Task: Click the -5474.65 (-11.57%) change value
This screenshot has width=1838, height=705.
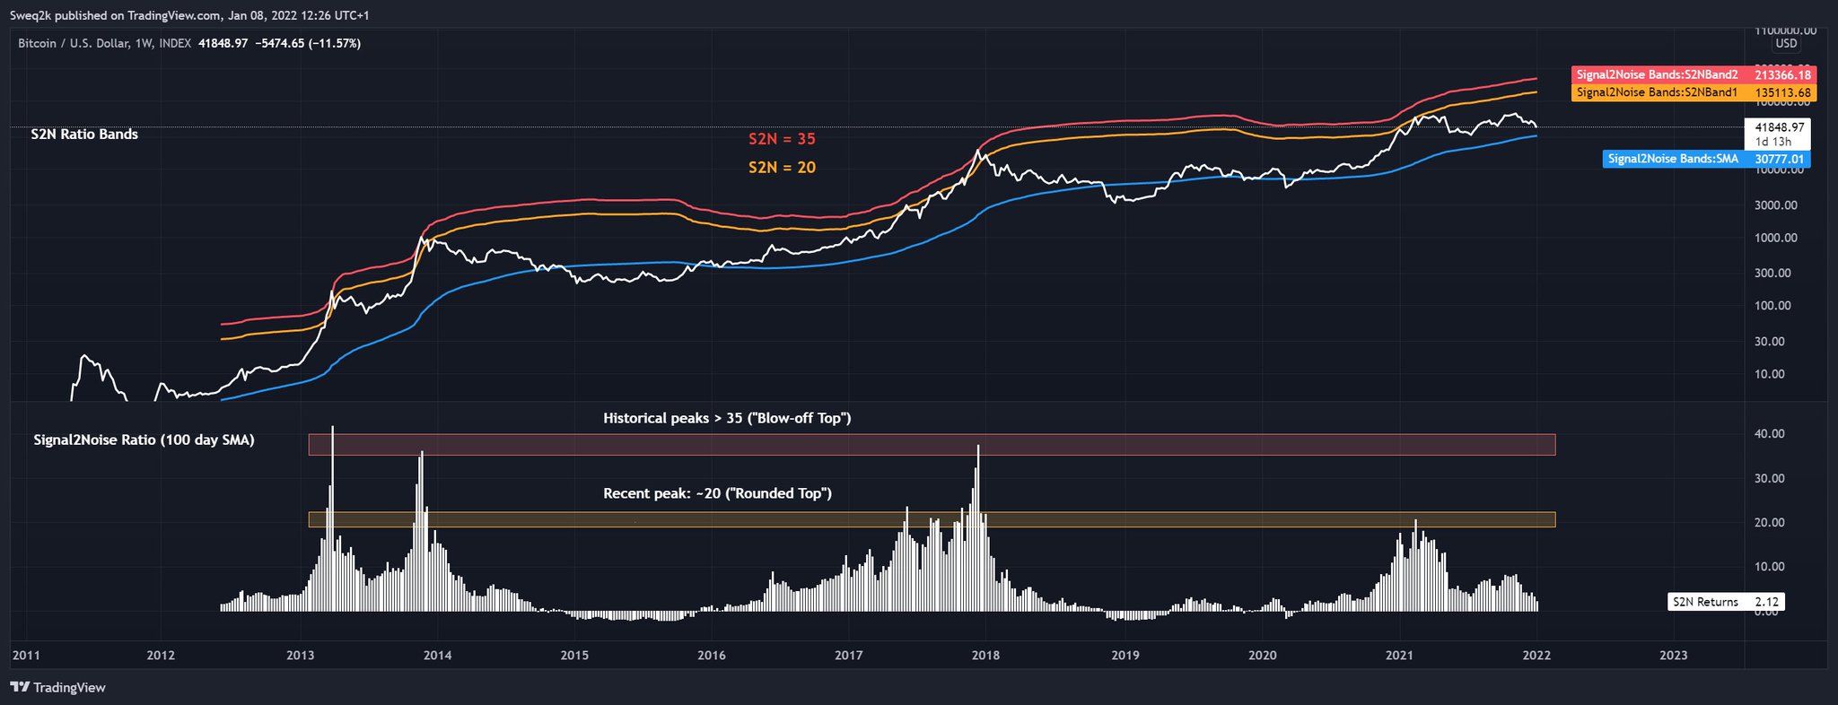Action: pyautogui.click(x=308, y=43)
